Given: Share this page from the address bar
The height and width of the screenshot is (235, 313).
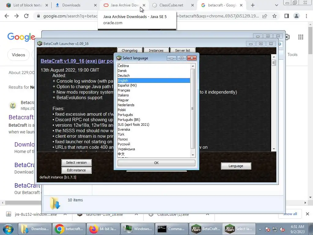Looking at the screenshot, I should (x=265, y=16).
